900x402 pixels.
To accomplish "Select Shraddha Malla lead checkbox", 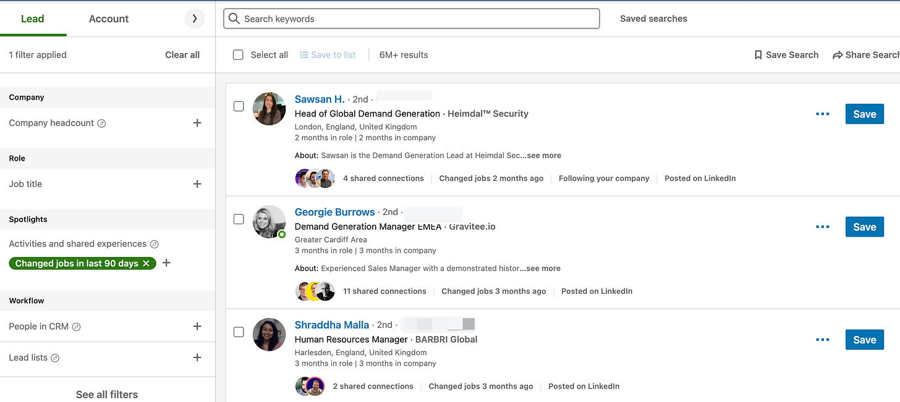I will pos(239,332).
